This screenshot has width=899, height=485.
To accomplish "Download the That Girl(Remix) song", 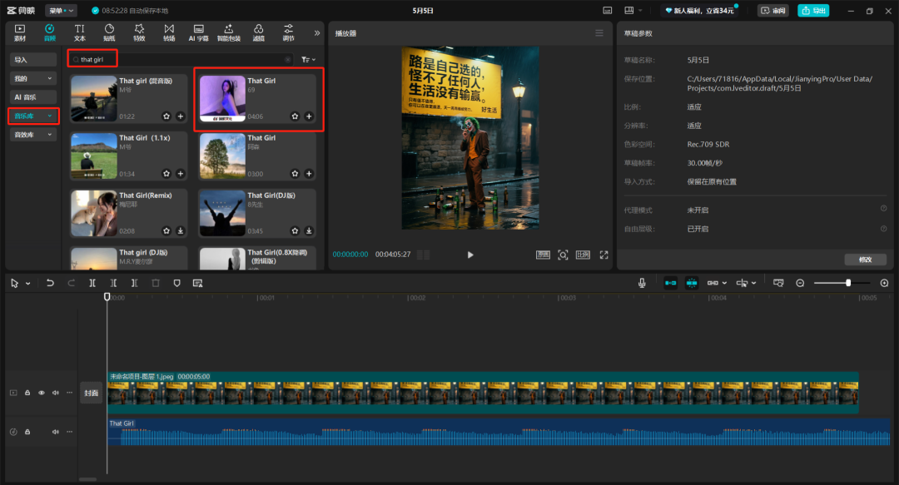I will (x=181, y=231).
